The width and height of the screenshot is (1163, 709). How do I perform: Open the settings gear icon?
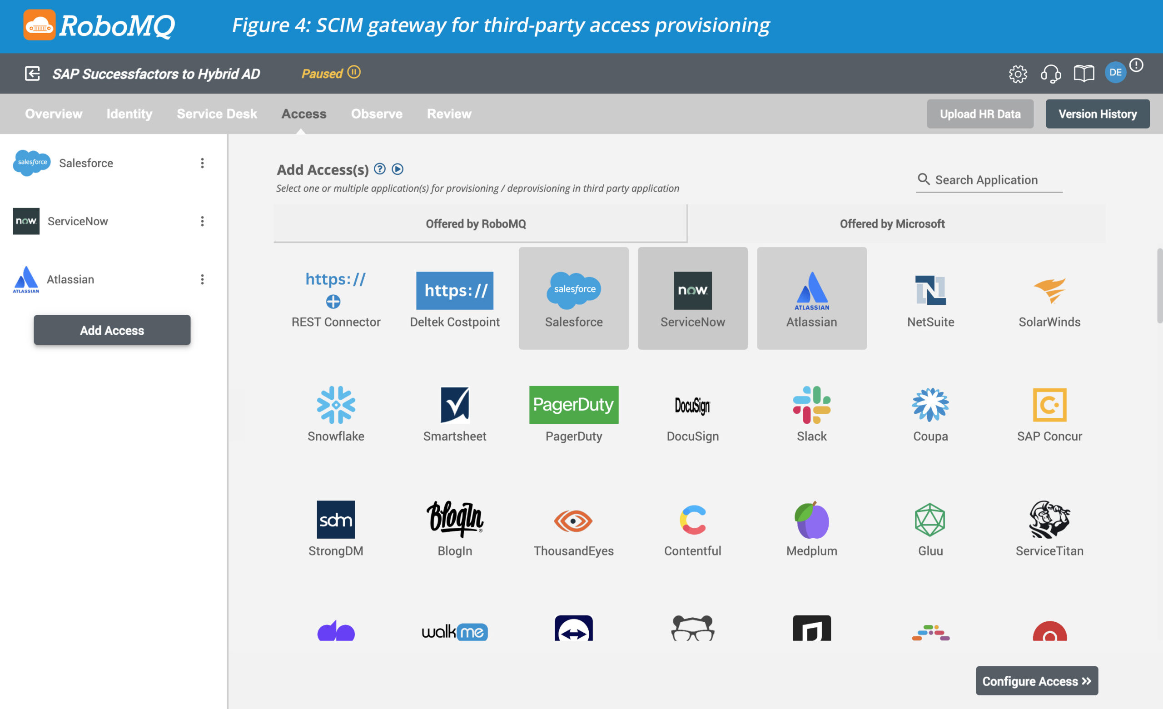click(x=1018, y=74)
